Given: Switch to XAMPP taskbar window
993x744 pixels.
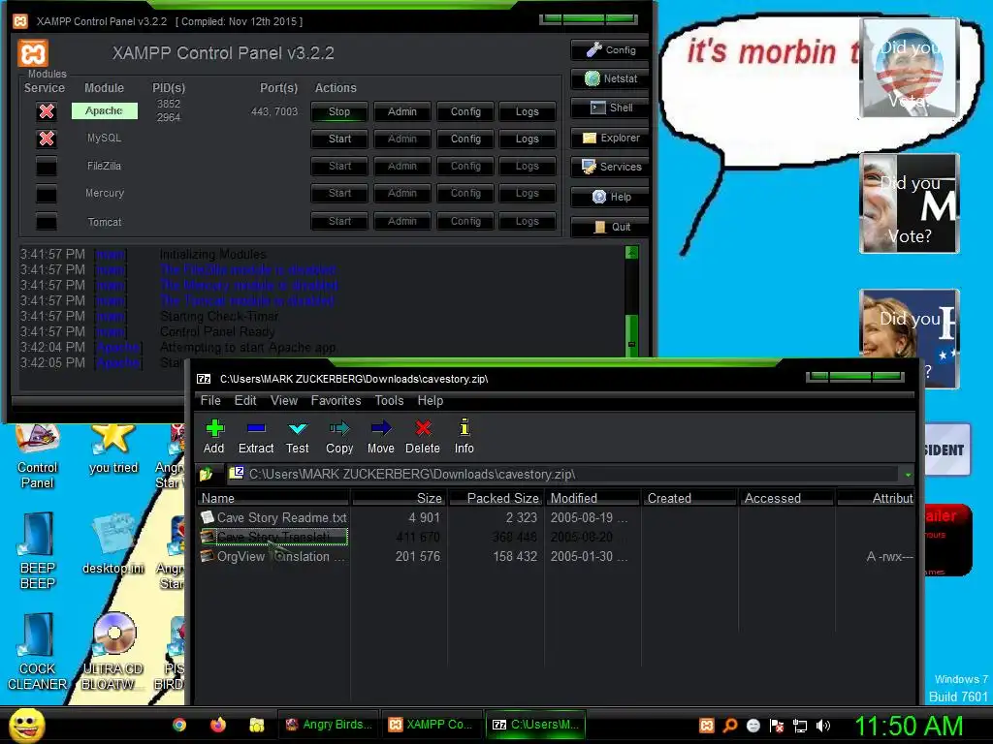Looking at the screenshot, I should [x=431, y=725].
